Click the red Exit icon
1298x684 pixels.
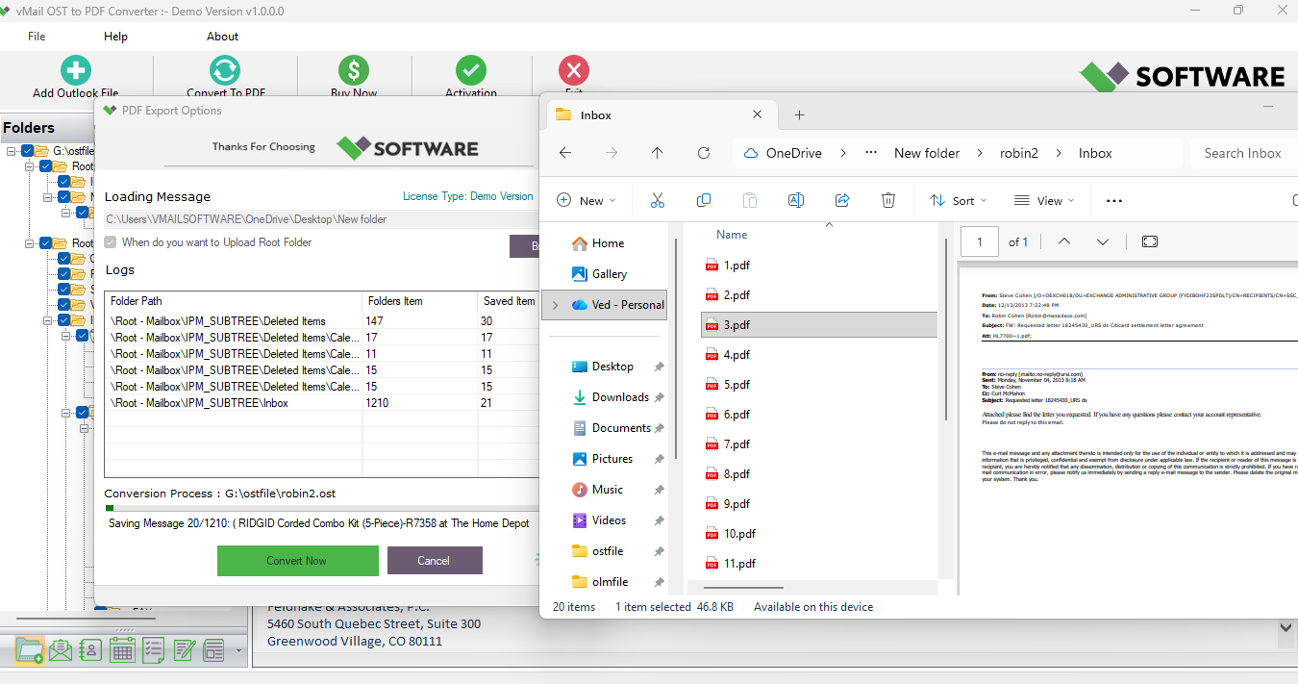click(573, 70)
